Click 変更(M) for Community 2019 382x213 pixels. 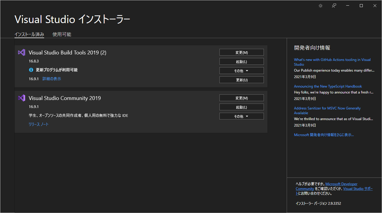tap(242, 98)
